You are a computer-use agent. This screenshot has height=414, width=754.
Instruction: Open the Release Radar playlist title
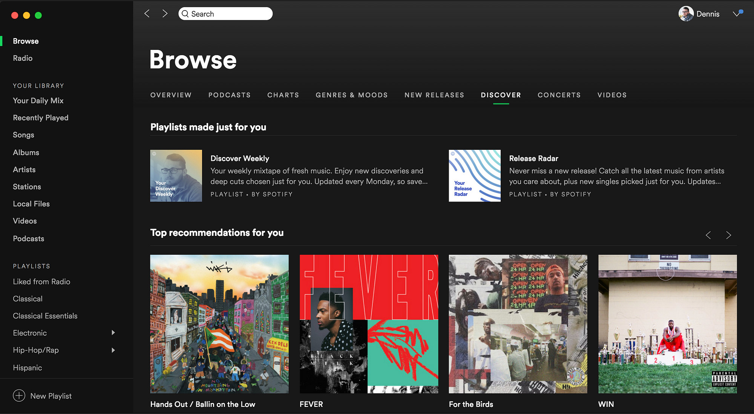[533, 159]
